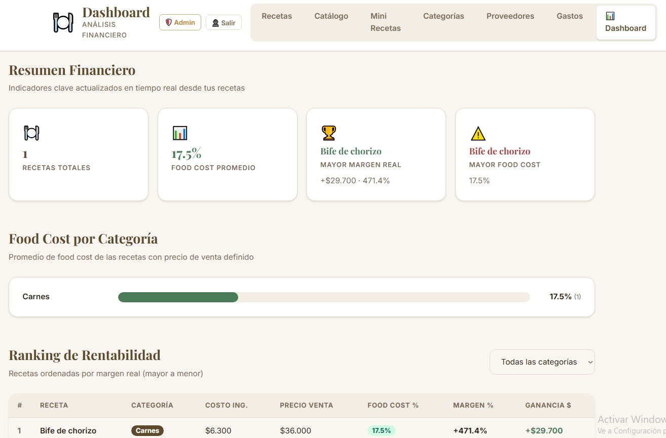Click the shield icon inside the Admin button

pos(169,22)
